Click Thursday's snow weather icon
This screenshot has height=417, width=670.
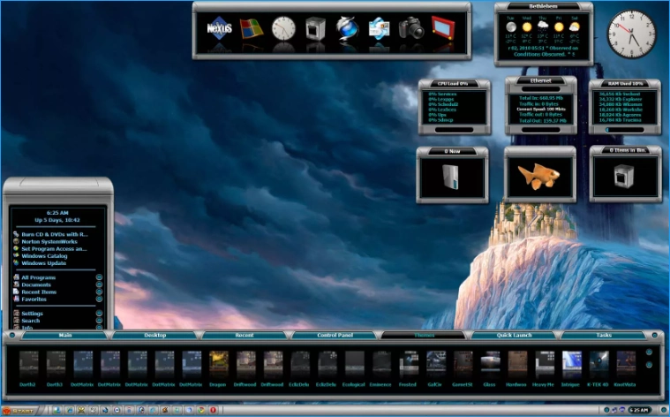543,27
